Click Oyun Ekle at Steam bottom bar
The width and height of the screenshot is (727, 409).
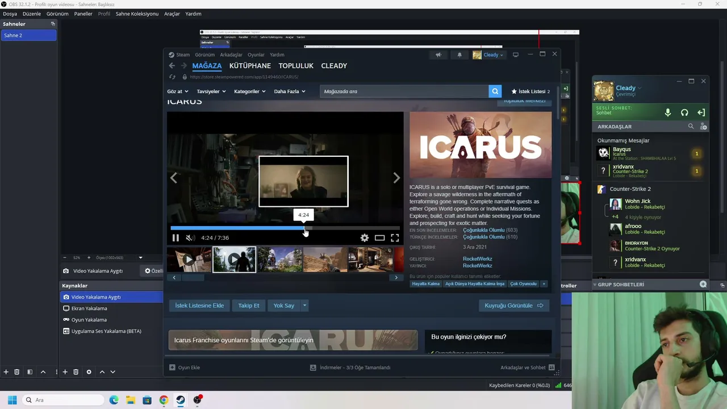185,368
